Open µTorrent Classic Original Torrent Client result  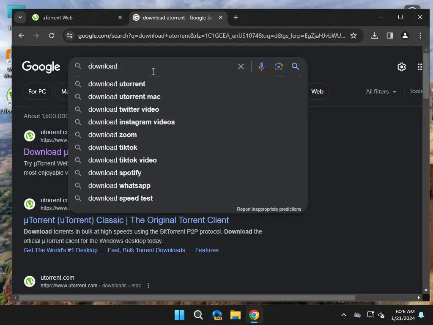point(126,220)
